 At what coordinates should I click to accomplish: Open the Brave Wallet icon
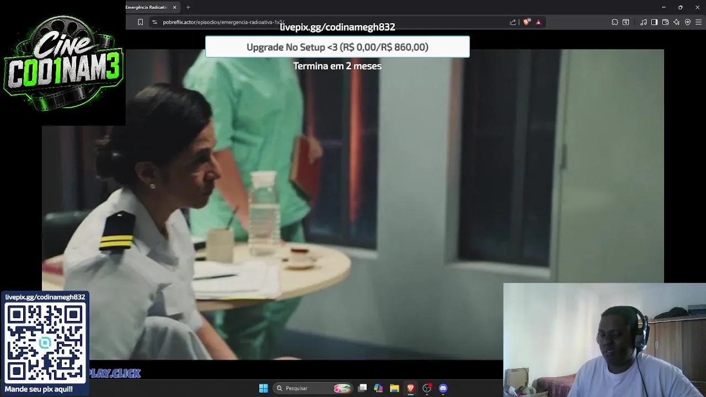[x=665, y=22]
